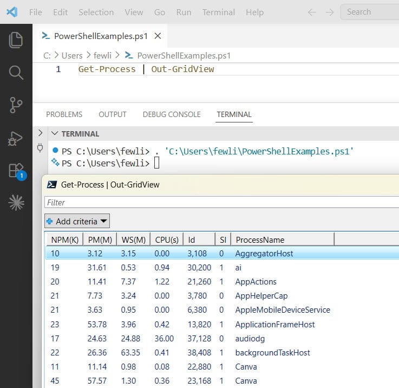Select the TERMINAL panel tab
This screenshot has width=399, height=388.
tap(234, 114)
